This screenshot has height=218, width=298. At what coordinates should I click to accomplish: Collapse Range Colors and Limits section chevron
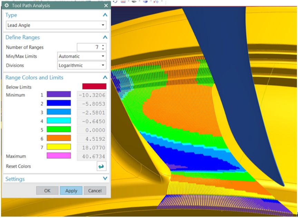(105, 77)
